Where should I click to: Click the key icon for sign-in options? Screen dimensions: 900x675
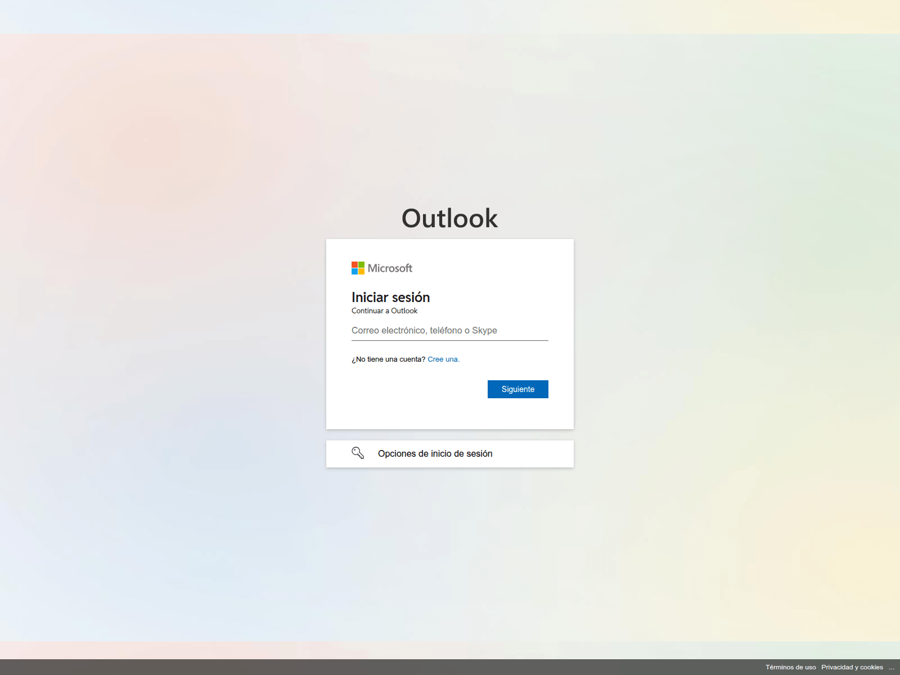[358, 453]
